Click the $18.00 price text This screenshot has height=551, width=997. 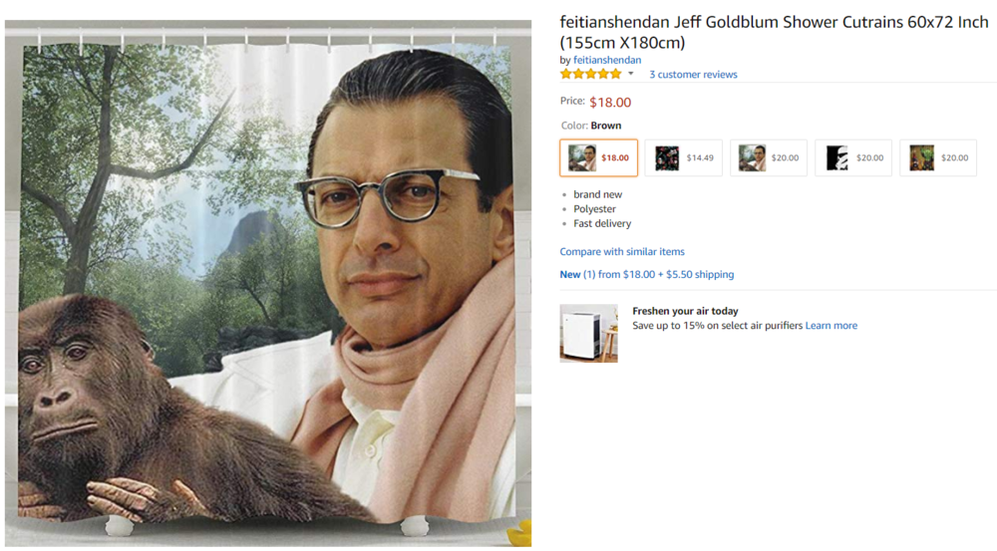pos(610,103)
